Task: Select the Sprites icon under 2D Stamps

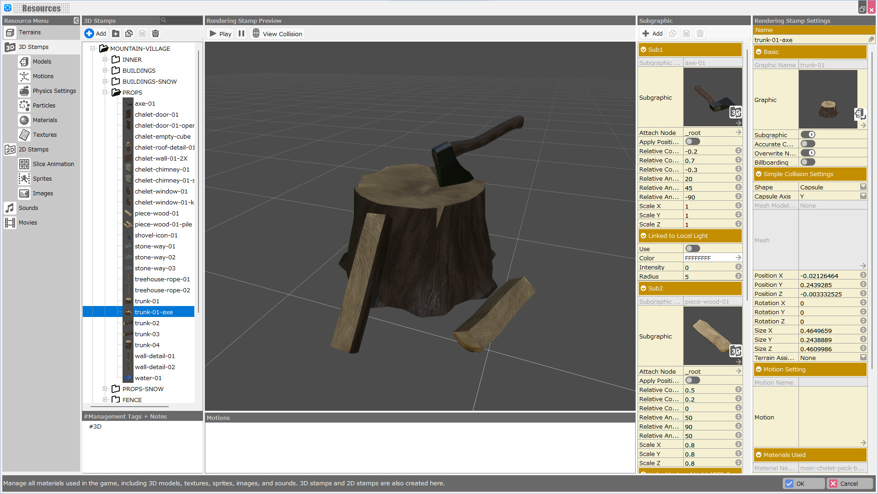Action: (x=24, y=178)
